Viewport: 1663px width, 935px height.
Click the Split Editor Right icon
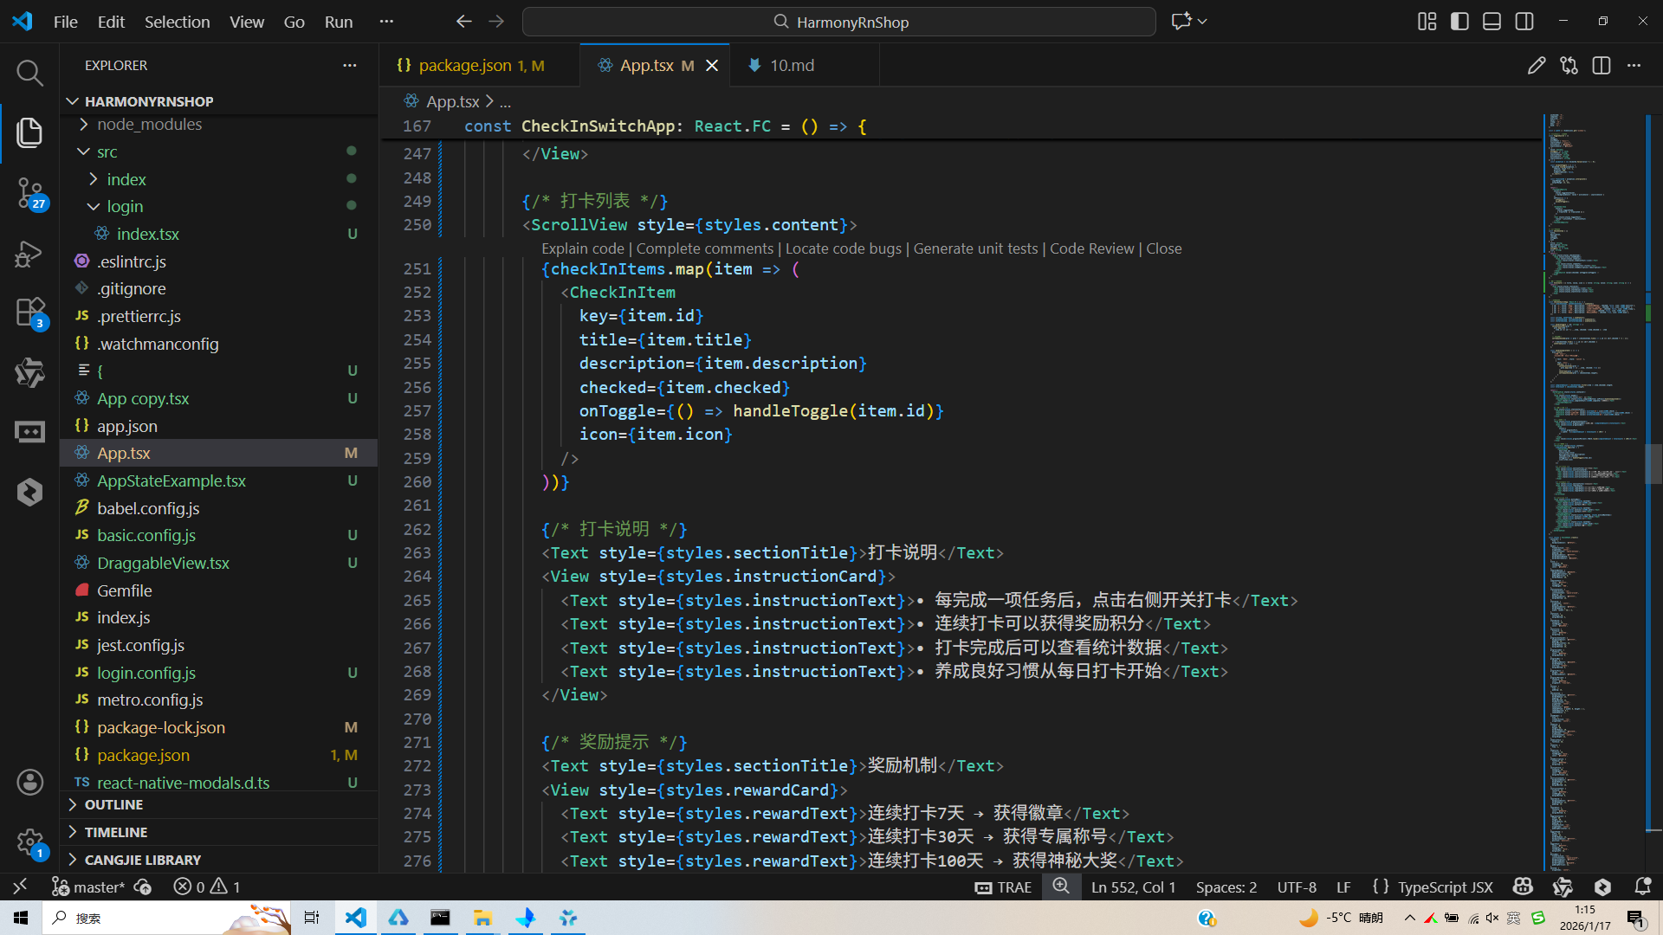tap(1601, 66)
